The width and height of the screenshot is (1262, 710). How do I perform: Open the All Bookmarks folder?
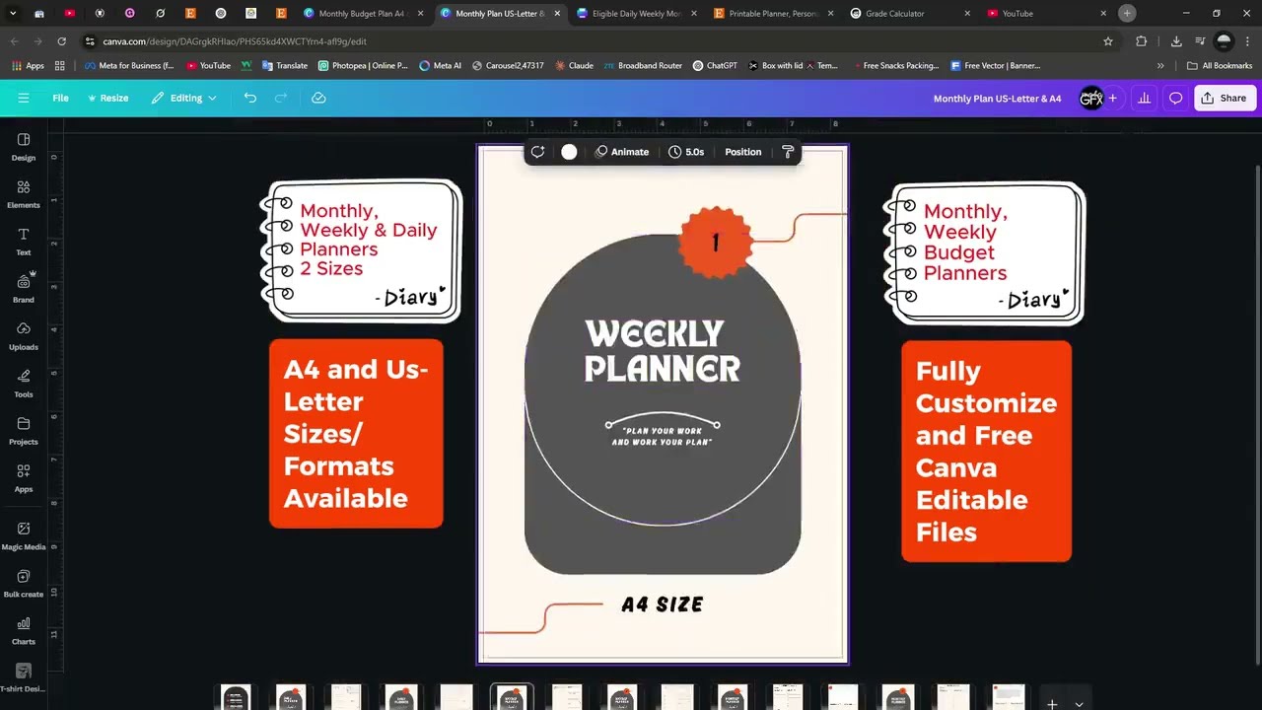point(1220,66)
